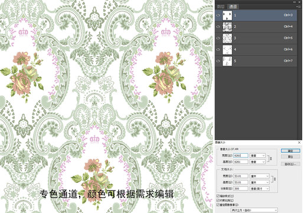Screen dimensions: 304x213
Task: Collapse the panel using the double-arrow icon
Action: 295,2
